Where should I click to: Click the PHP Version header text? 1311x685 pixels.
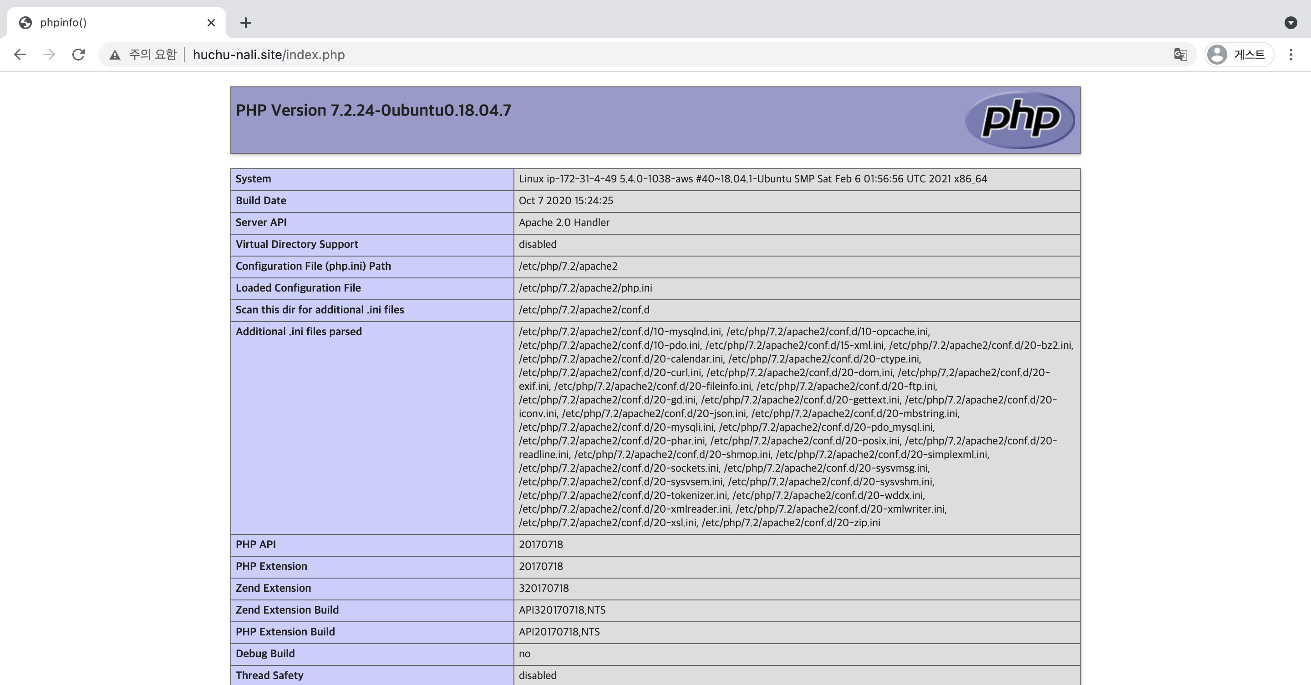point(373,111)
